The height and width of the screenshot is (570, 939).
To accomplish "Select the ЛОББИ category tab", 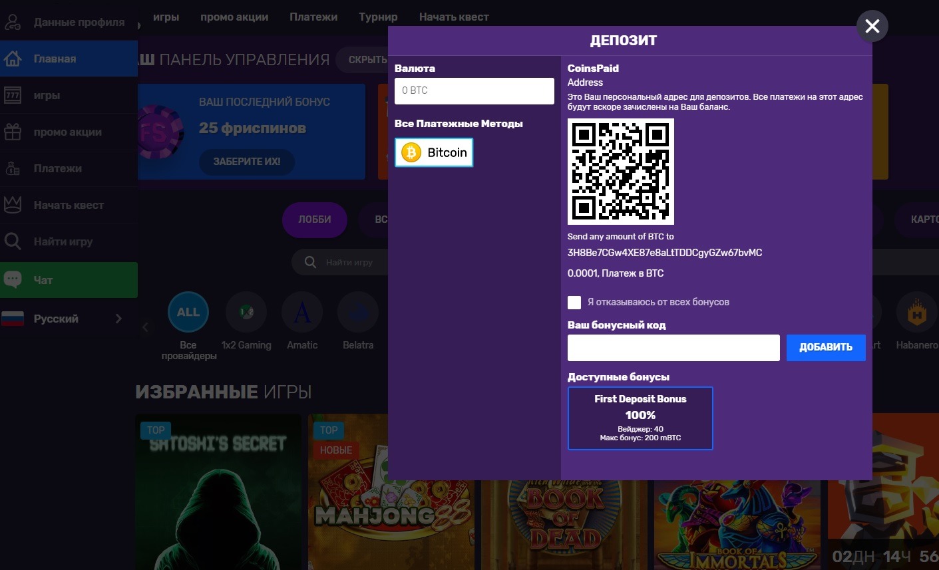I will (x=315, y=219).
